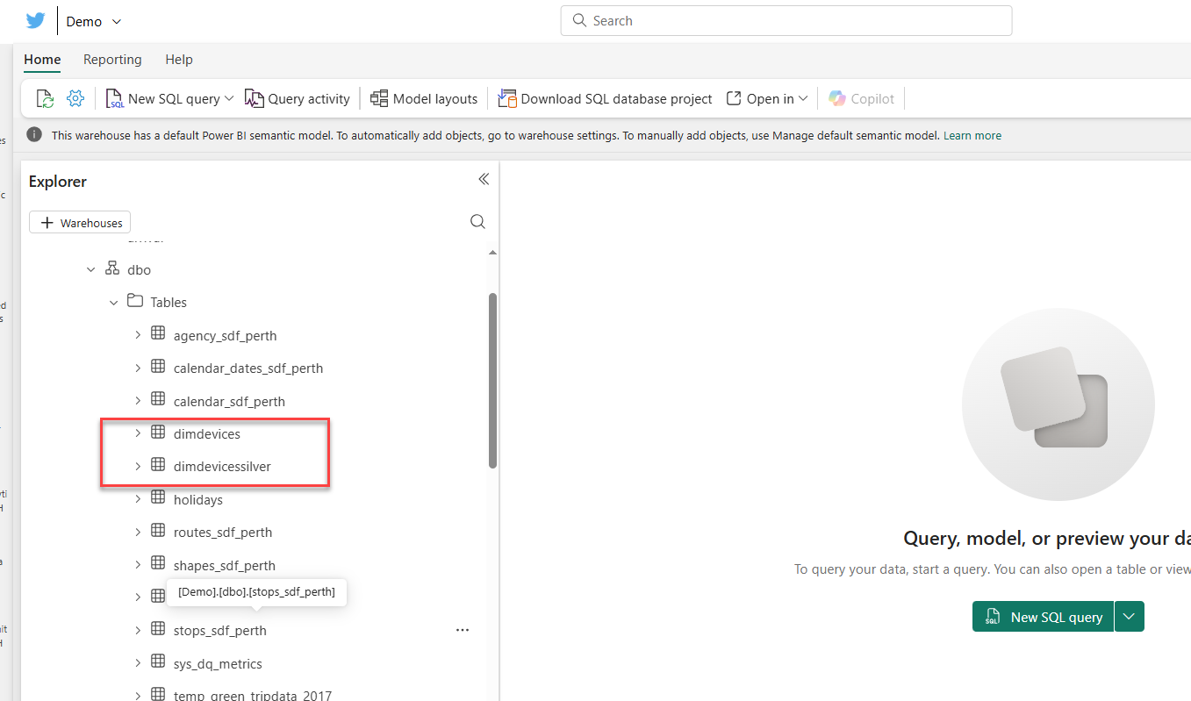Collapse the dbo schema node
The width and height of the screenshot is (1191, 701).
point(91,270)
